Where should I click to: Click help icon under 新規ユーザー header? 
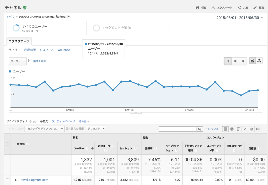coord(105,150)
